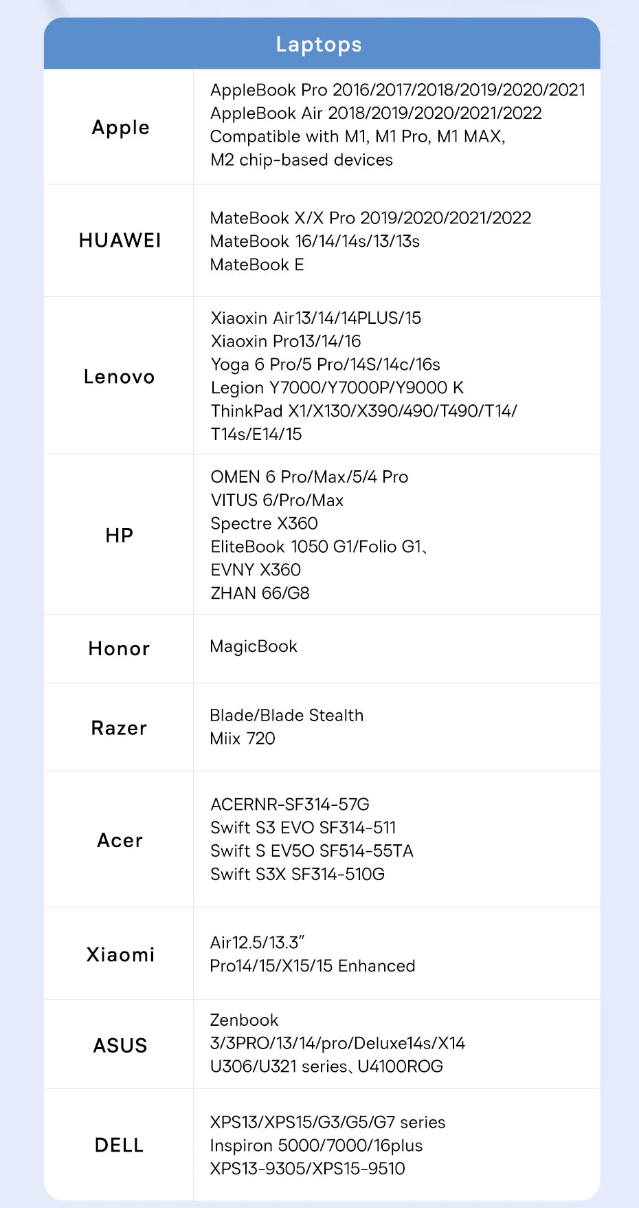Select the MateBook E entry
Viewport: 639px width, 1208px height.
(257, 265)
